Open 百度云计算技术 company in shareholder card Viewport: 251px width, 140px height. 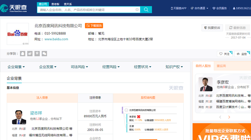231,107
